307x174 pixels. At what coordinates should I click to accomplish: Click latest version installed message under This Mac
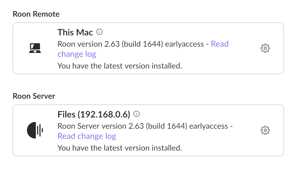coord(119,66)
